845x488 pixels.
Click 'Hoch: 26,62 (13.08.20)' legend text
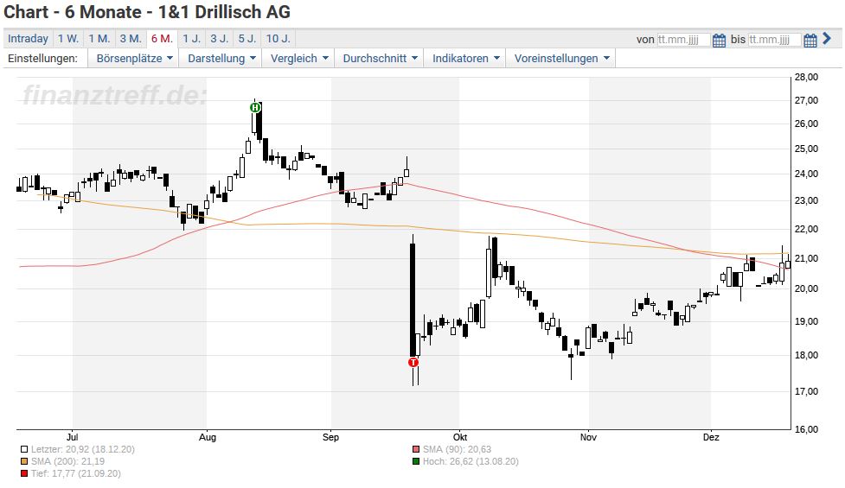click(x=471, y=461)
